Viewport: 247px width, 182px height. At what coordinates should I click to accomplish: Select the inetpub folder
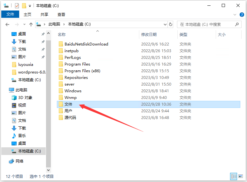(72, 51)
